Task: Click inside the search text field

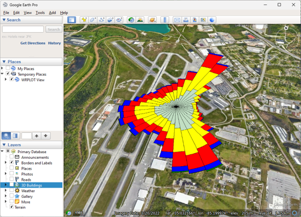Action: click(x=23, y=29)
